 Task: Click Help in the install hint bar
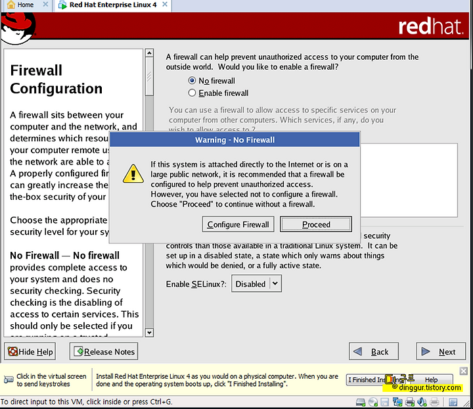[432, 379]
